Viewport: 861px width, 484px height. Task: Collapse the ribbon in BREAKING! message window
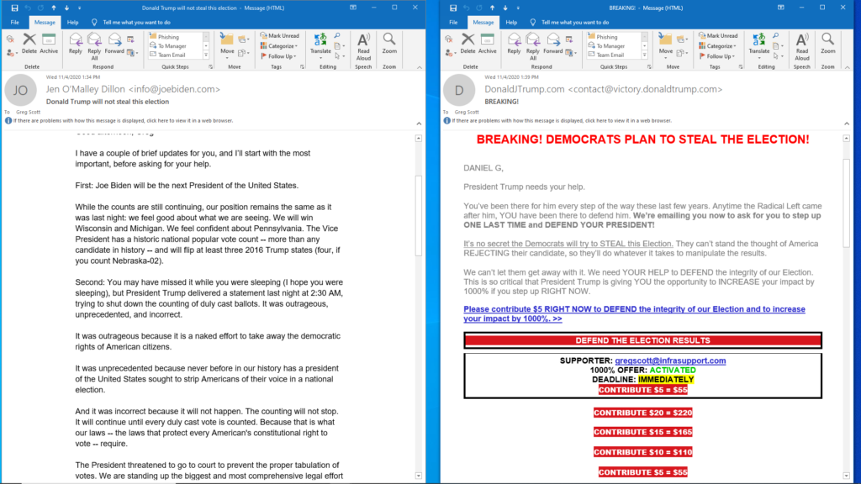848,67
